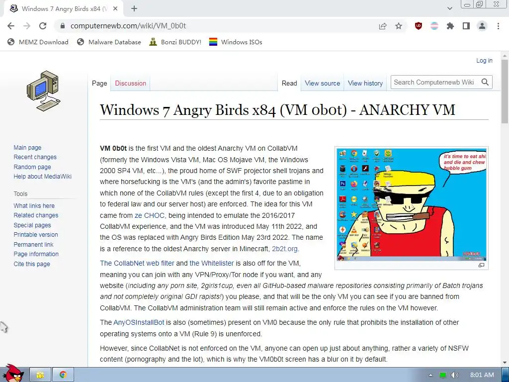Open a Random page
The height and width of the screenshot is (382, 509).
pyautogui.click(x=32, y=167)
